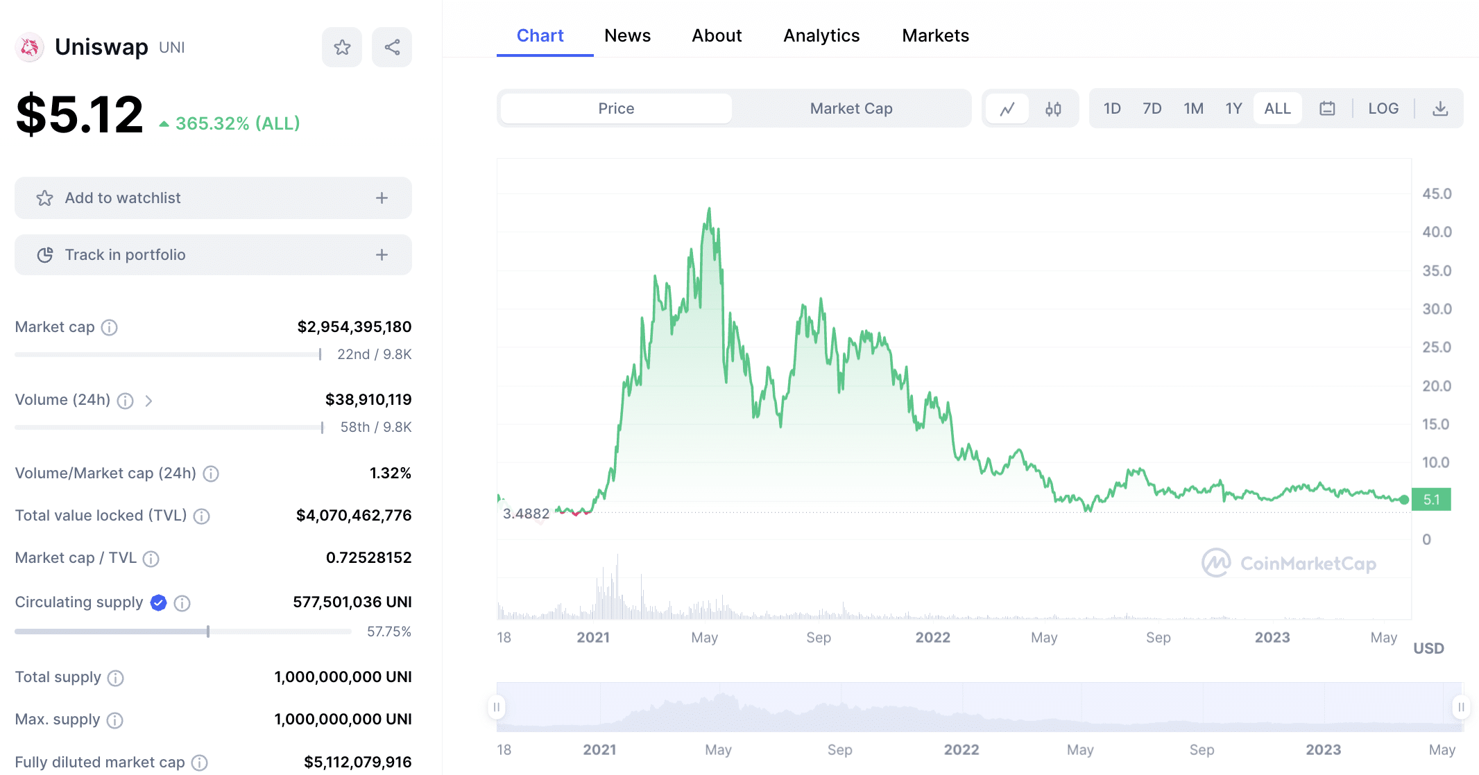Select the 1M time range
Viewport: 1479px width, 775px height.
[x=1194, y=109]
